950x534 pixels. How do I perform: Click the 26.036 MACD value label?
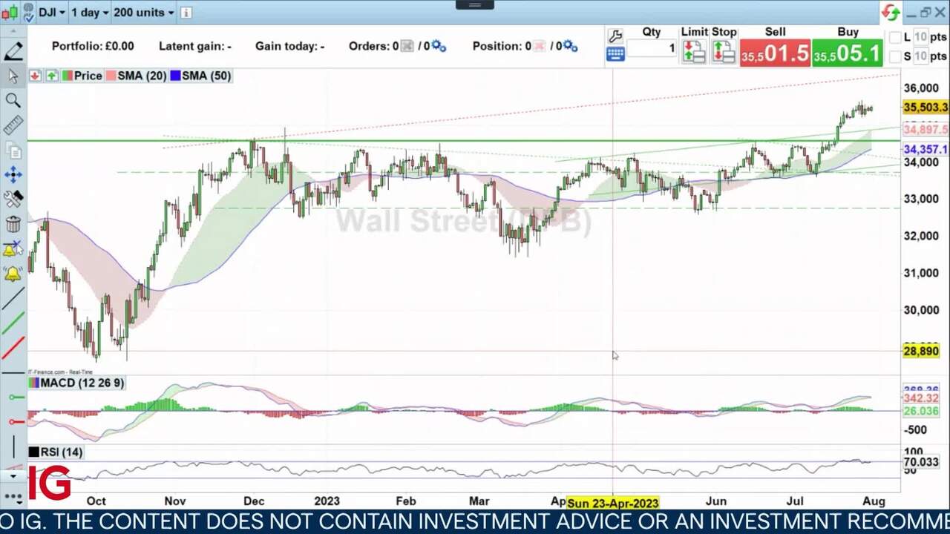(921, 411)
